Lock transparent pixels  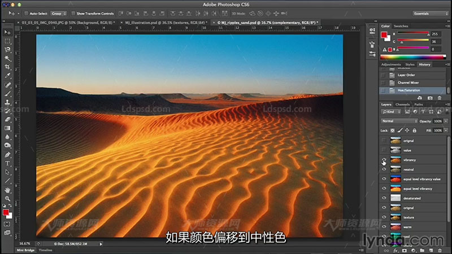[392, 130]
